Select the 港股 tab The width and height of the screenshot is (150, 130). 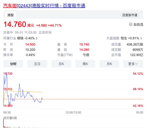10,15
